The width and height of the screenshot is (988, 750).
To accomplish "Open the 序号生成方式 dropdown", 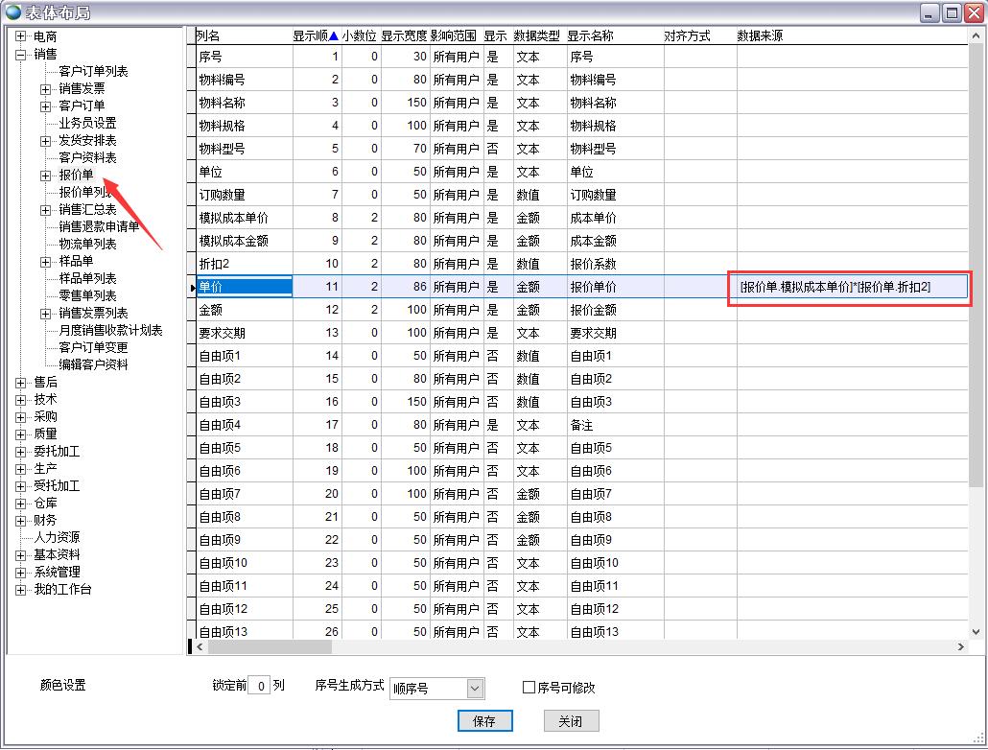I will tap(475, 689).
